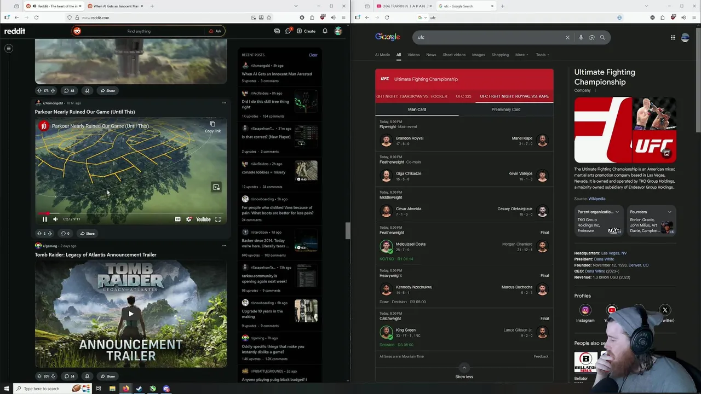Copy the video link
Screen dimensions: 701x394
pyautogui.click(x=212, y=127)
